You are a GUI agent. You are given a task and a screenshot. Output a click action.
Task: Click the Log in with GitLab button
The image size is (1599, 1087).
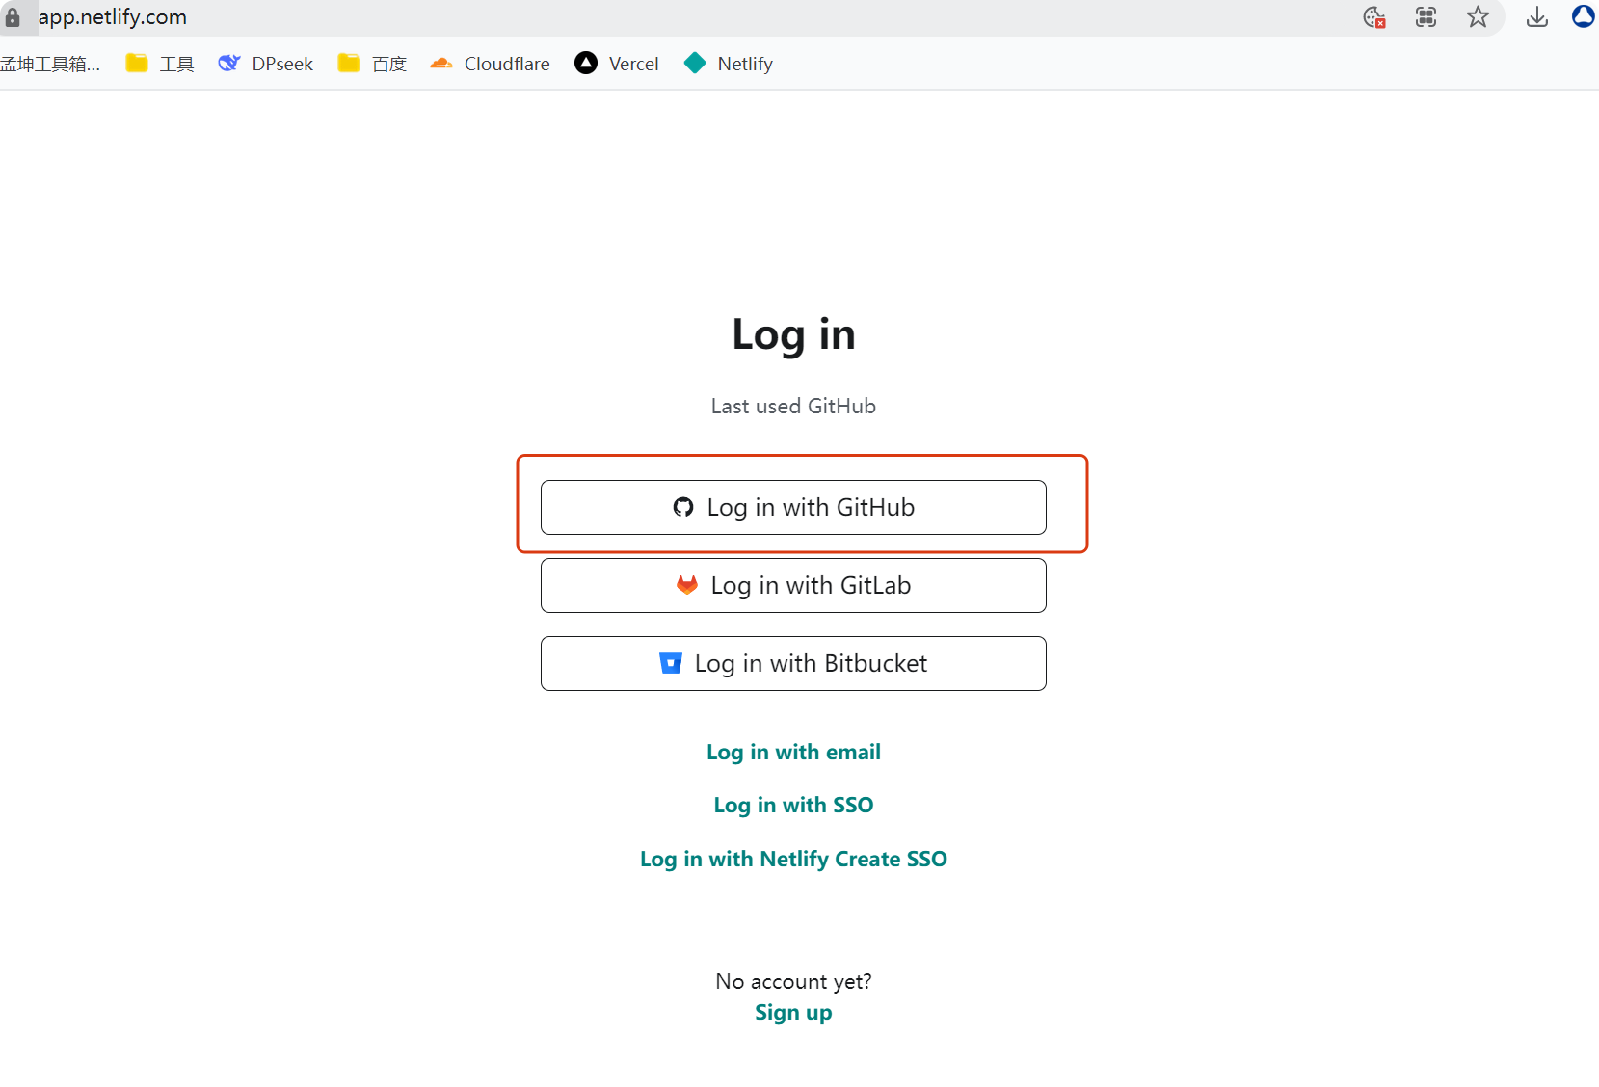point(793,585)
